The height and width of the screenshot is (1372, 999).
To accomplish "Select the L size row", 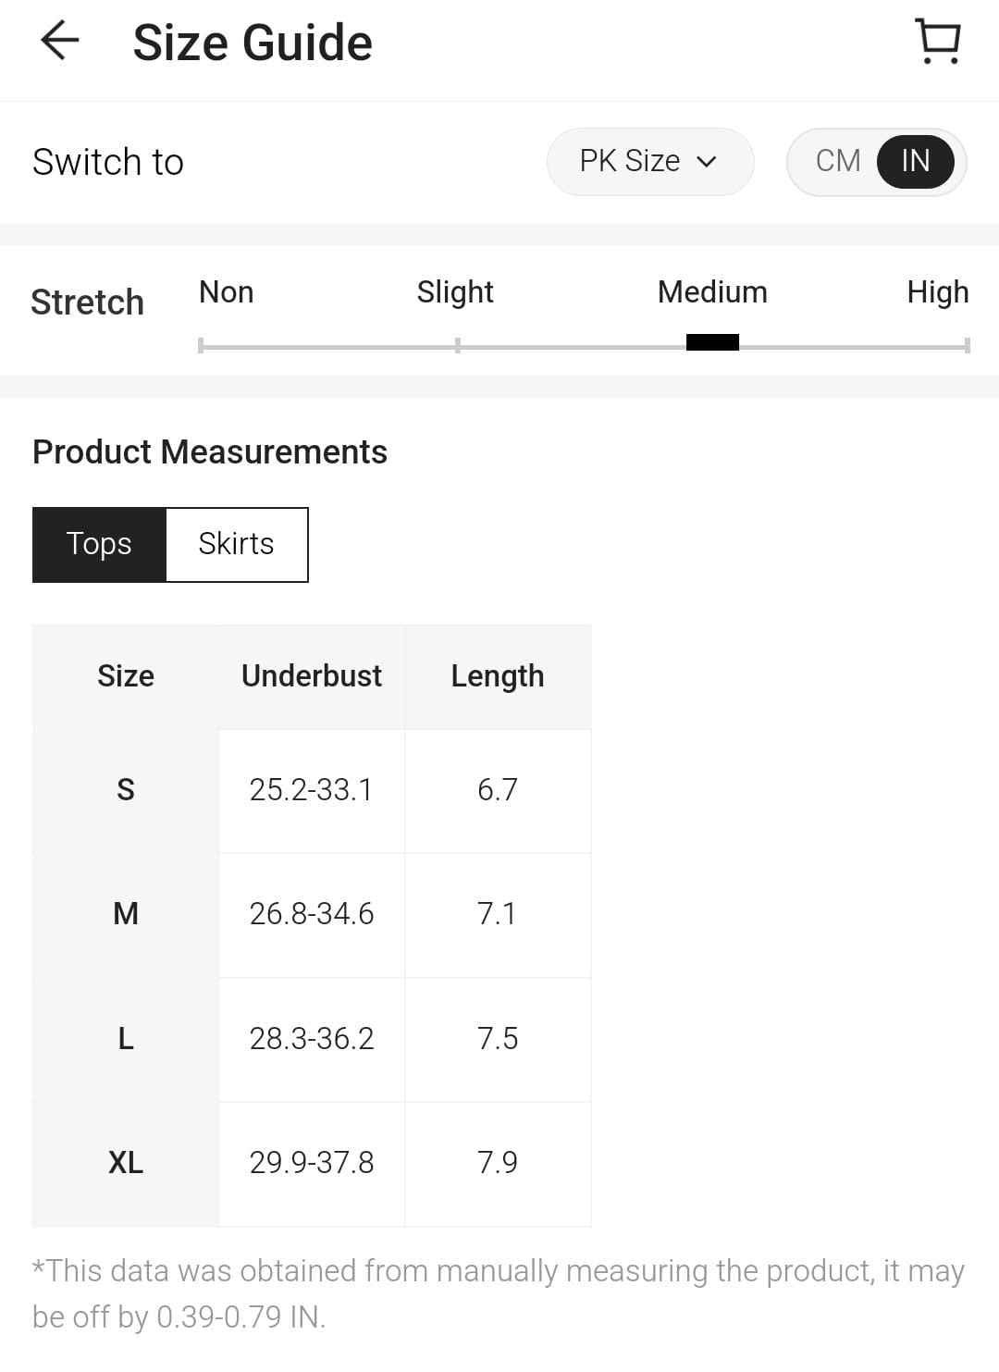I will [126, 1039].
